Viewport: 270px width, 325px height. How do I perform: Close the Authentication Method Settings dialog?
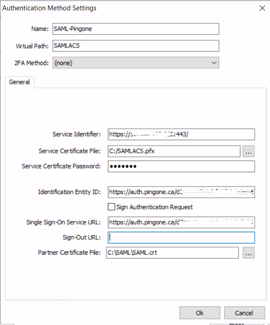pos(262,8)
